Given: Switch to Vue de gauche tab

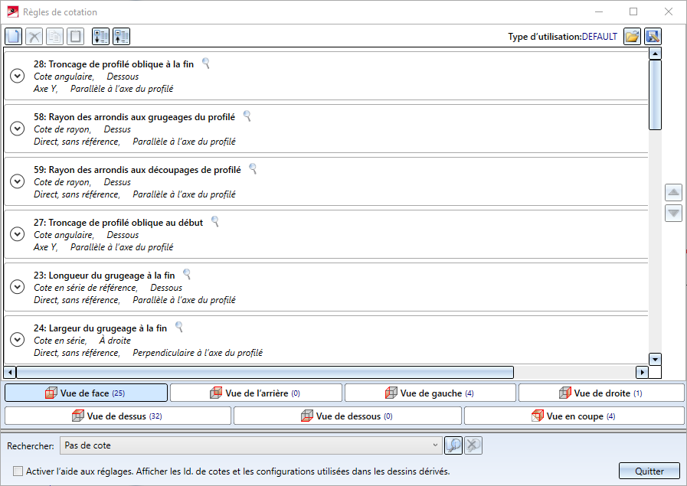Looking at the screenshot, I should click(x=430, y=393).
